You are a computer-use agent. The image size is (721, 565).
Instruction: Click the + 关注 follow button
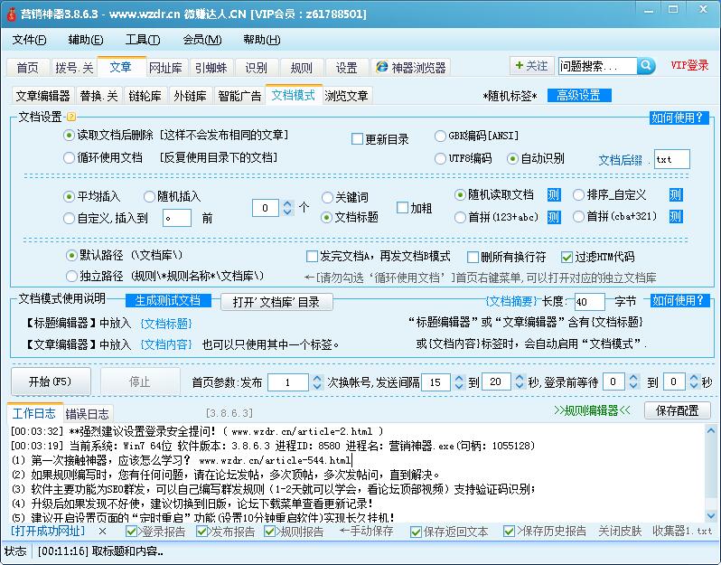[530, 66]
